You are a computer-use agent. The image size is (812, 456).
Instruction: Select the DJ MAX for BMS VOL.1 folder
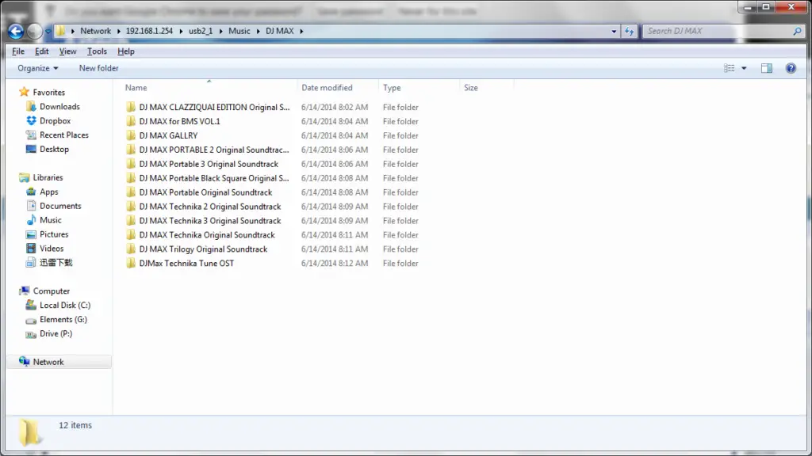[179, 121]
